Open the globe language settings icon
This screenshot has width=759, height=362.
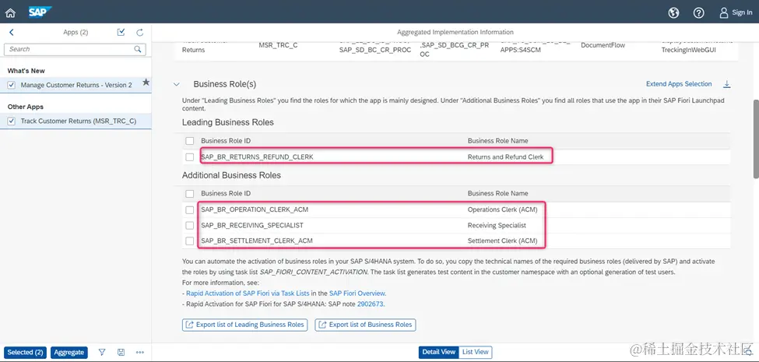pyautogui.click(x=674, y=12)
